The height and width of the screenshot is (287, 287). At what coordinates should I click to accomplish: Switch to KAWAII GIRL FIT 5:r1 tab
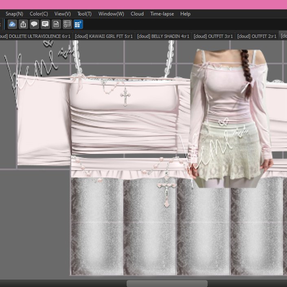[x=104, y=36]
